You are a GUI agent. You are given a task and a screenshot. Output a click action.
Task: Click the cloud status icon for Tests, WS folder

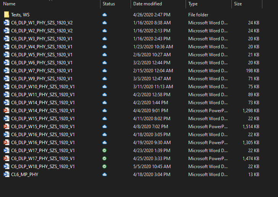pyautogui.click(x=105, y=15)
